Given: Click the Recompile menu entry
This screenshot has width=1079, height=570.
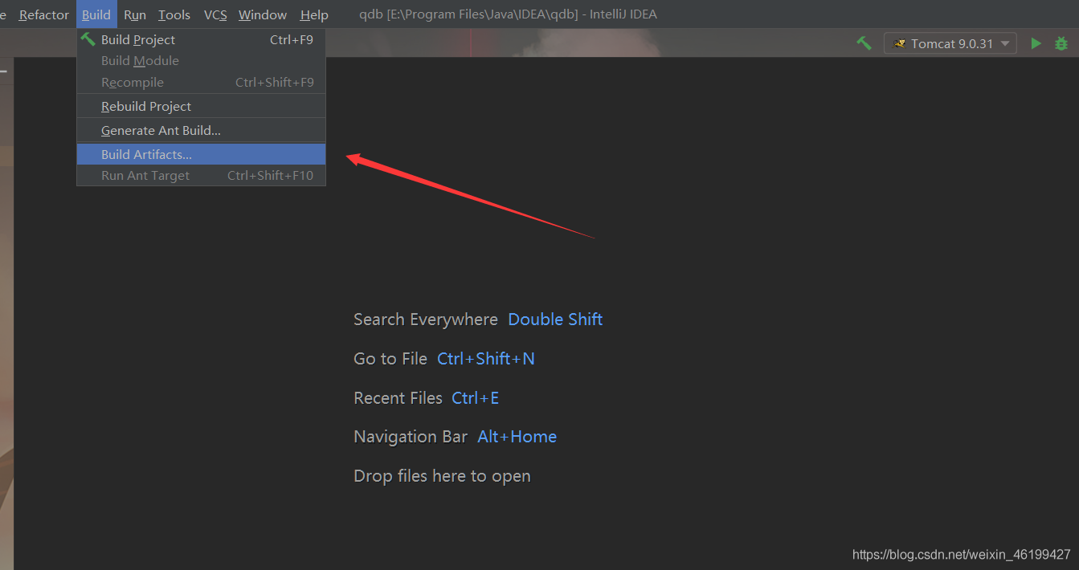Looking at the screenshot, I should coord(201,82).
